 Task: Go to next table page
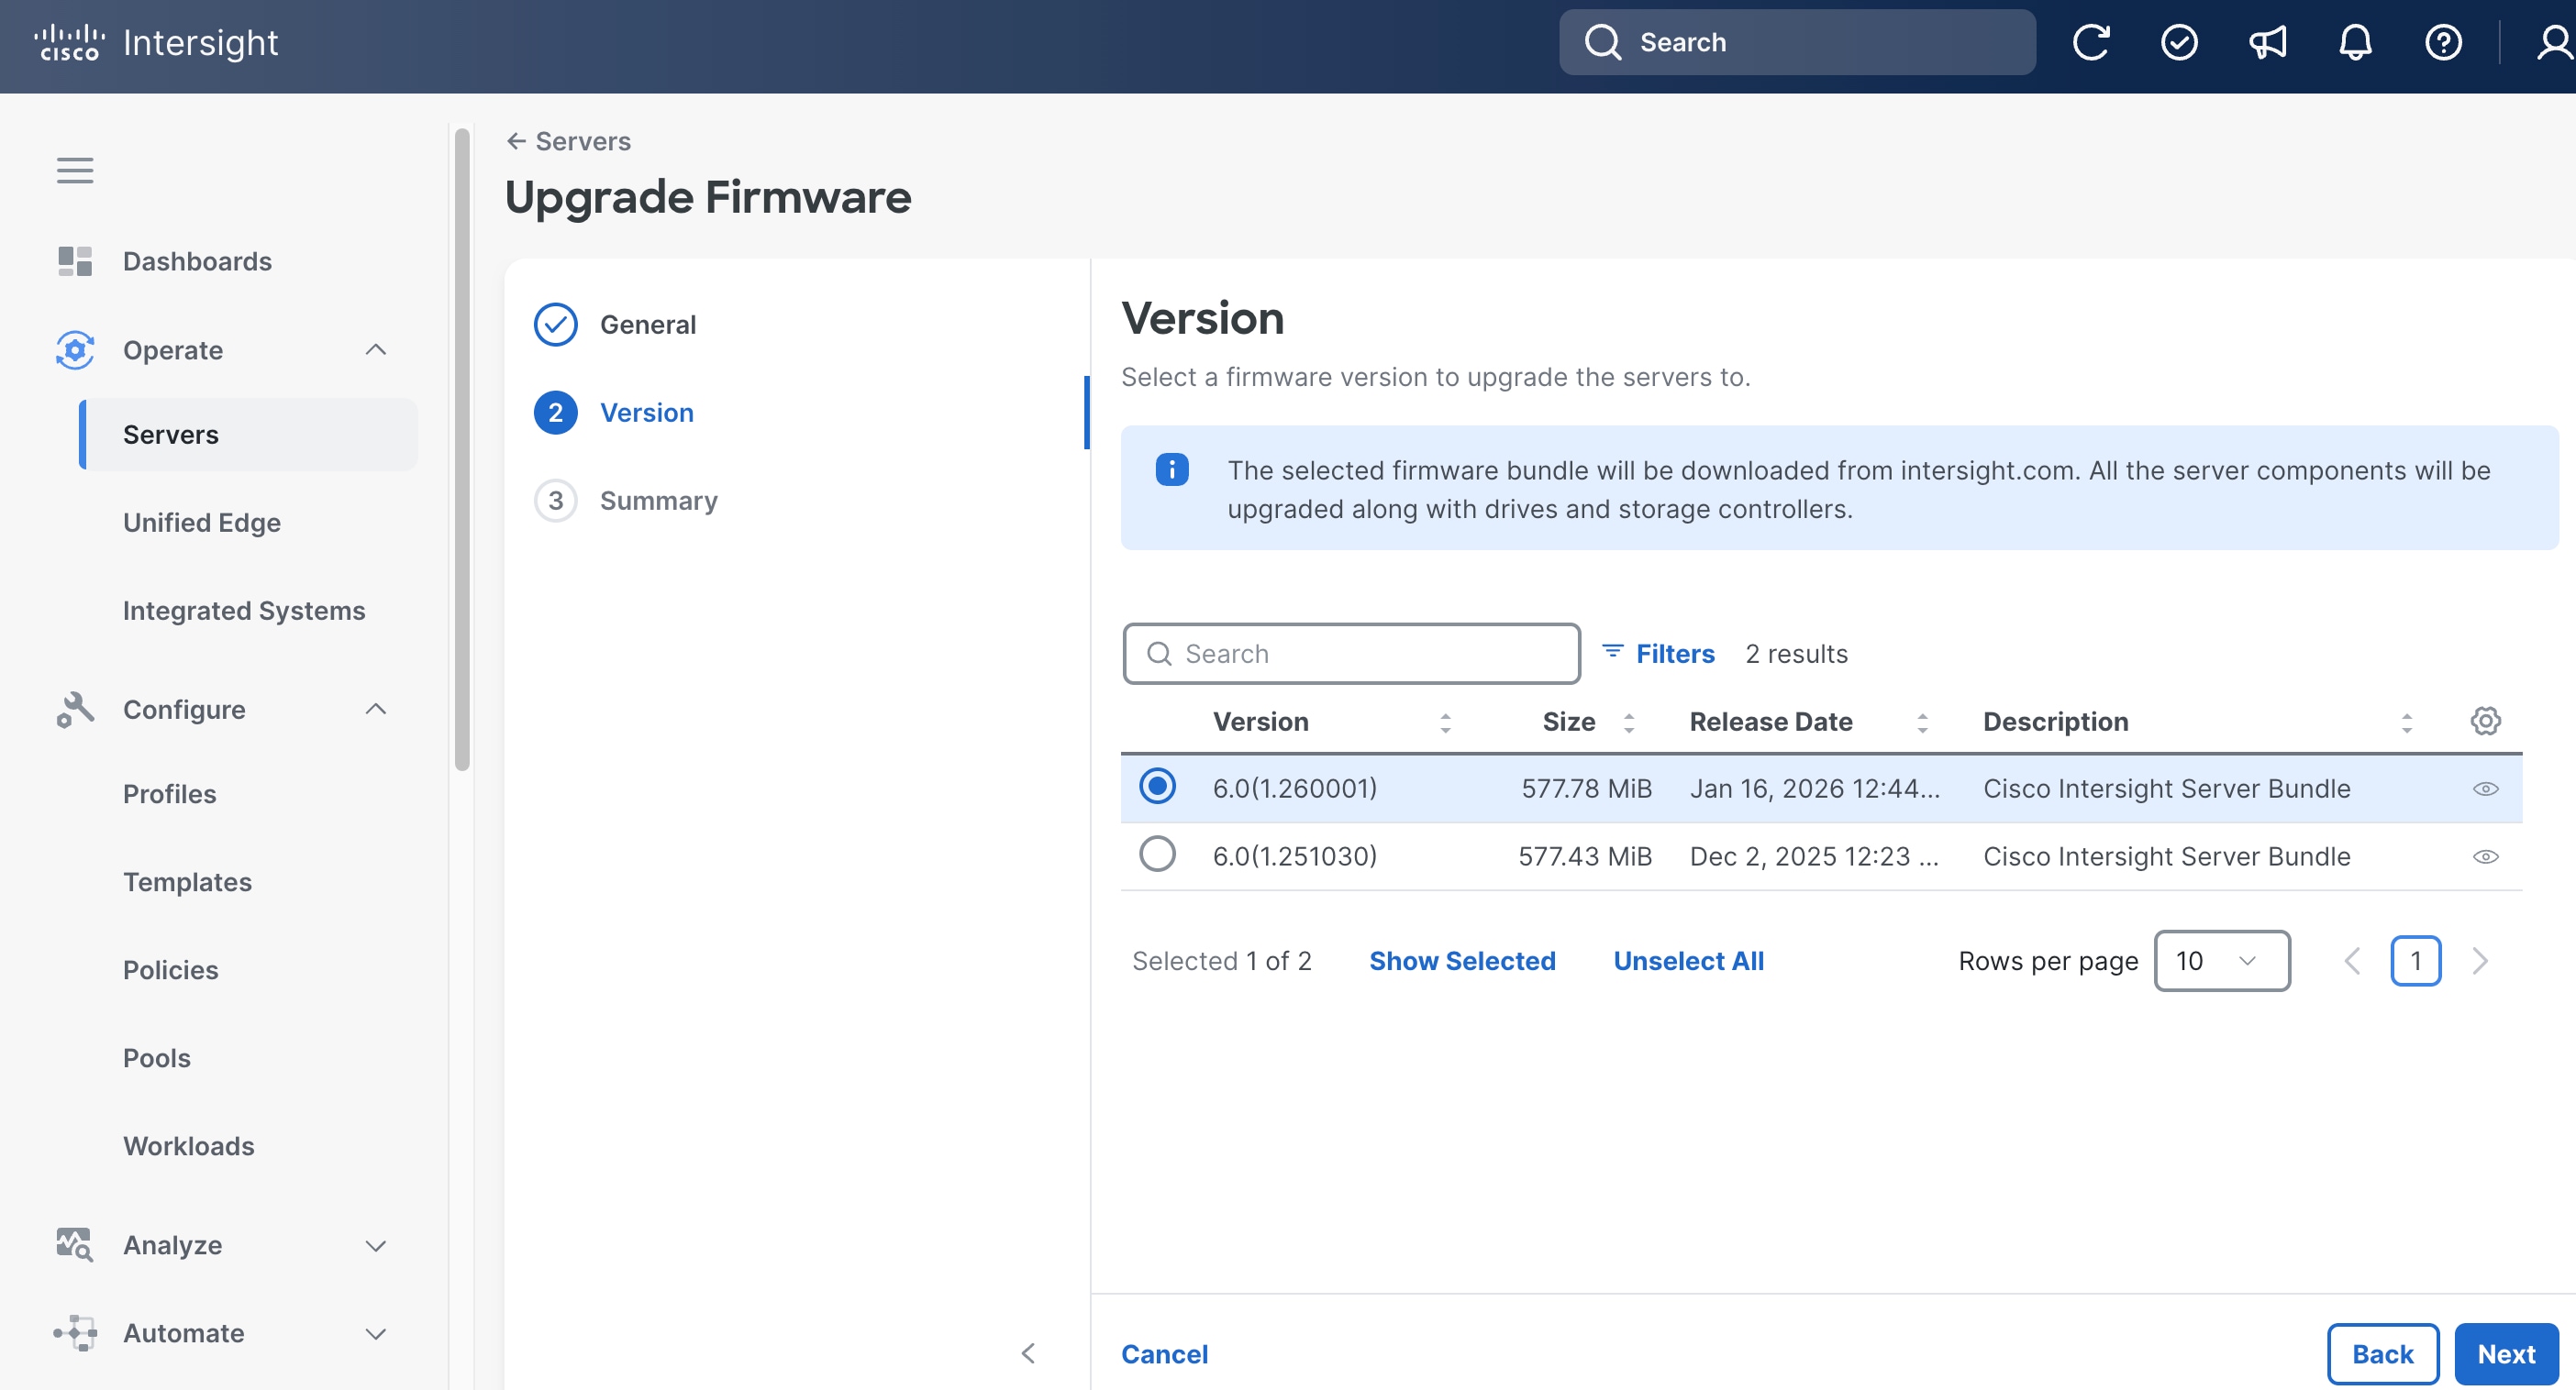click(2480, 961)
